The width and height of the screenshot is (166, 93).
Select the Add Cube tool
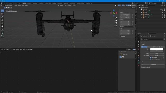click(2, 36)
